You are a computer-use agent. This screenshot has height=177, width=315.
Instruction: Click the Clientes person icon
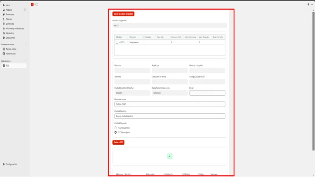tap(4, 19)
